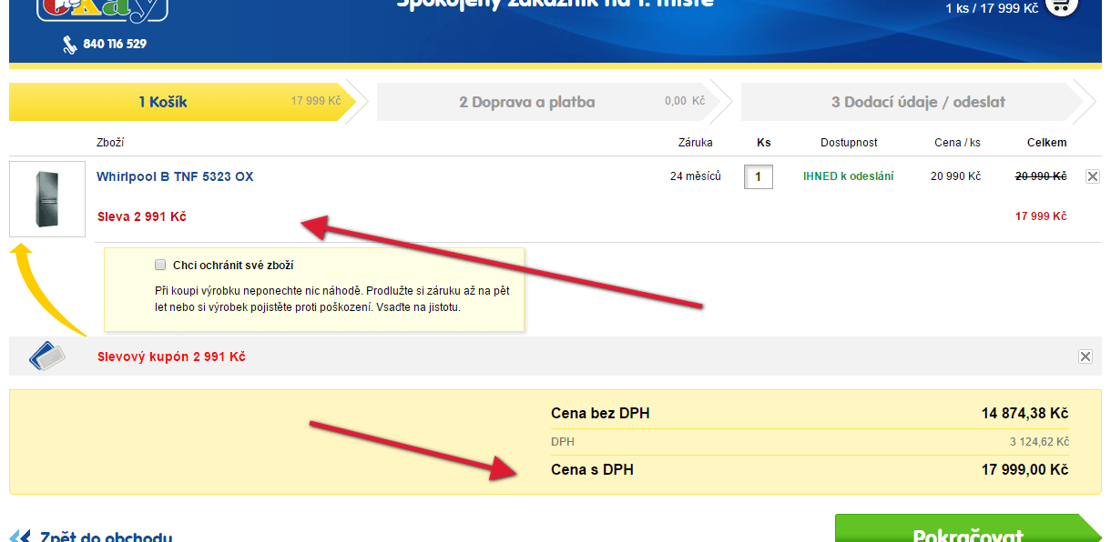This screenshot has height=542, width=1111.
Task: Click the 24 měsíců warranty value
Action: [x=696, y=176]
